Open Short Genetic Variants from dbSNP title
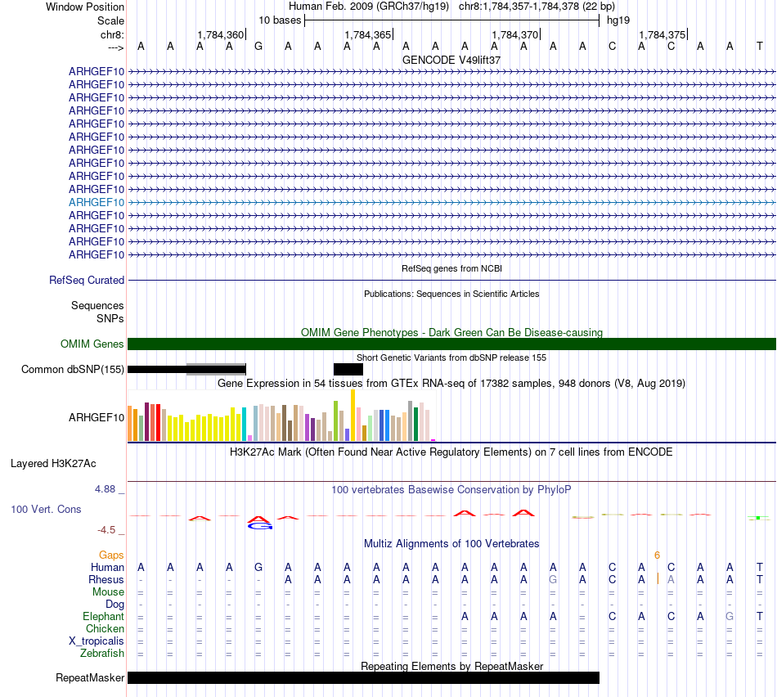The image size is (777, 697). (x=451, y=358)
